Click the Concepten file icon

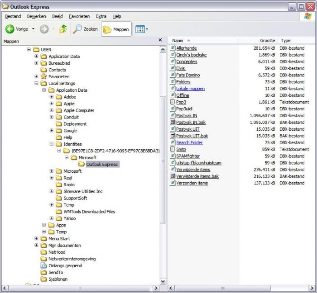coord(173,61)
